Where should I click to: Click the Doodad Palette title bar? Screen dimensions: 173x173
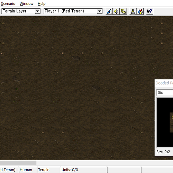click(164, 83)
